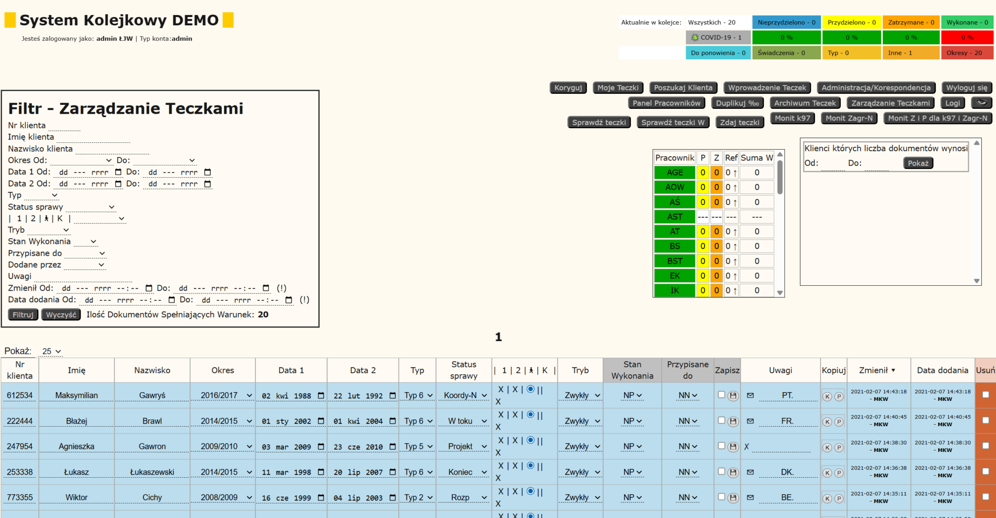The height and width of the screenshot is (518, 996).
Task: Open the Typ 6 dropdown for Maksymilian Gawryś
Action: [418, 396]
